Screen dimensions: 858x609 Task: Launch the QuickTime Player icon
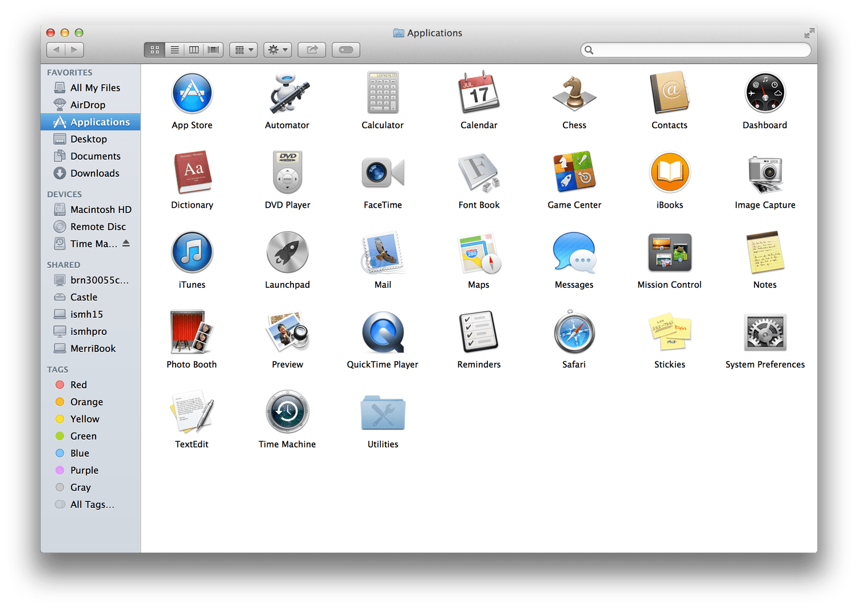[x=383, y=333]
